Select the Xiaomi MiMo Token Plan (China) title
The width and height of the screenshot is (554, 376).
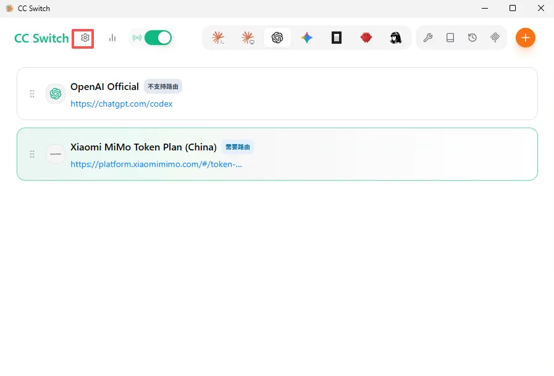click(x=143, y=147)
